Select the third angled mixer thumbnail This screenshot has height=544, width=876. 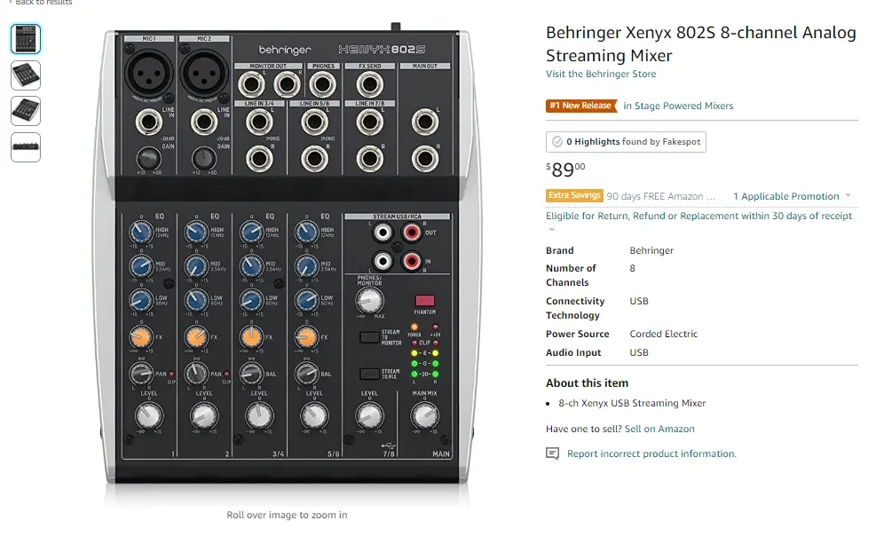point(26,111)
